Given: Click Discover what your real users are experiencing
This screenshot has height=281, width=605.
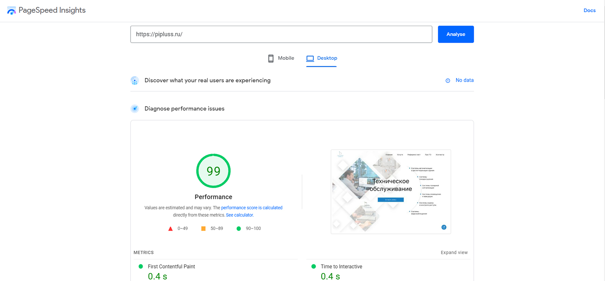Looking at the screenshot, I should tap(207, 80).
